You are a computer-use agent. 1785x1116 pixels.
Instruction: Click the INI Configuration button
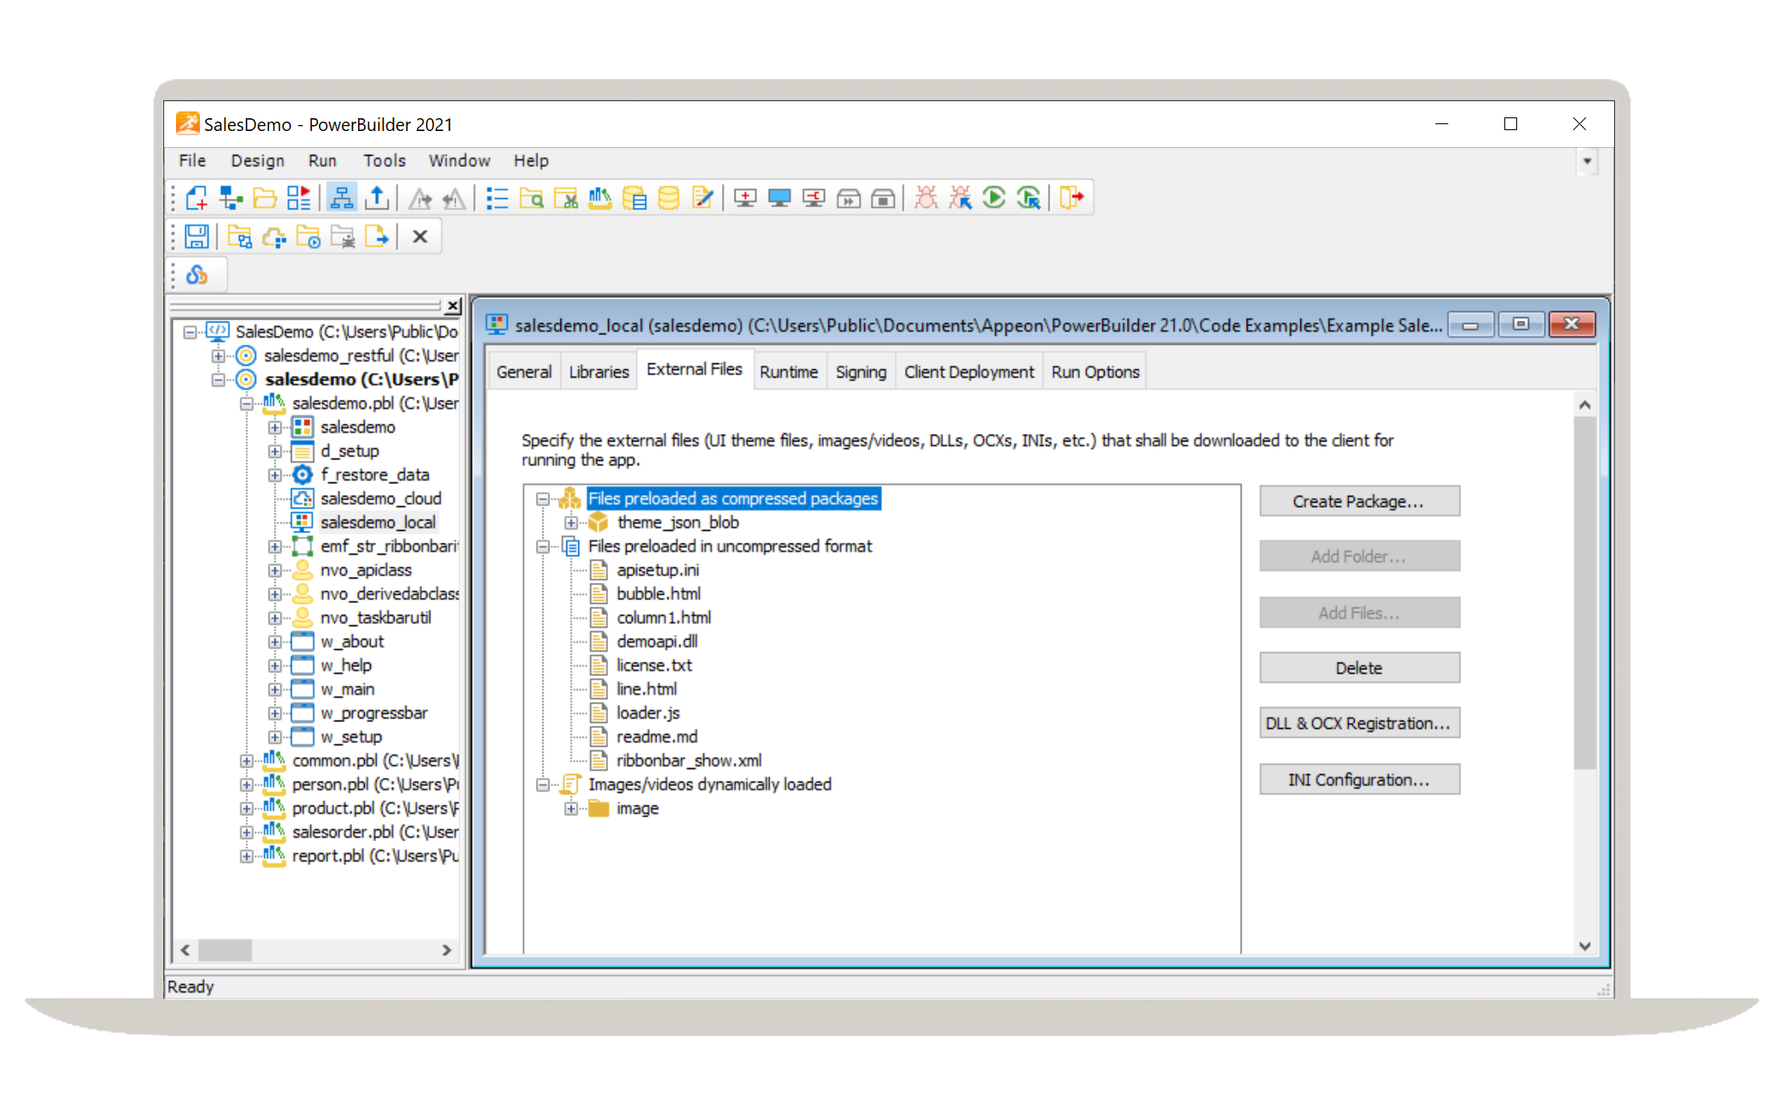[1359, 779]
